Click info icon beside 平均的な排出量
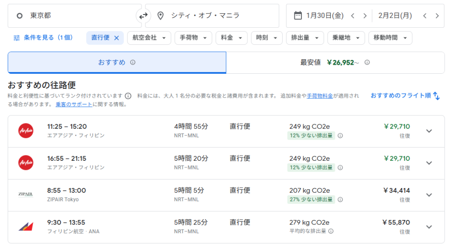The height and width of the screenshot is (249, 450). coord(331,231)
